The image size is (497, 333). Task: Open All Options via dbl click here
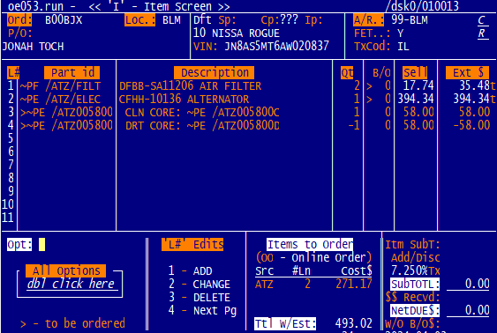pyautogui.click(x=71, y=284)
